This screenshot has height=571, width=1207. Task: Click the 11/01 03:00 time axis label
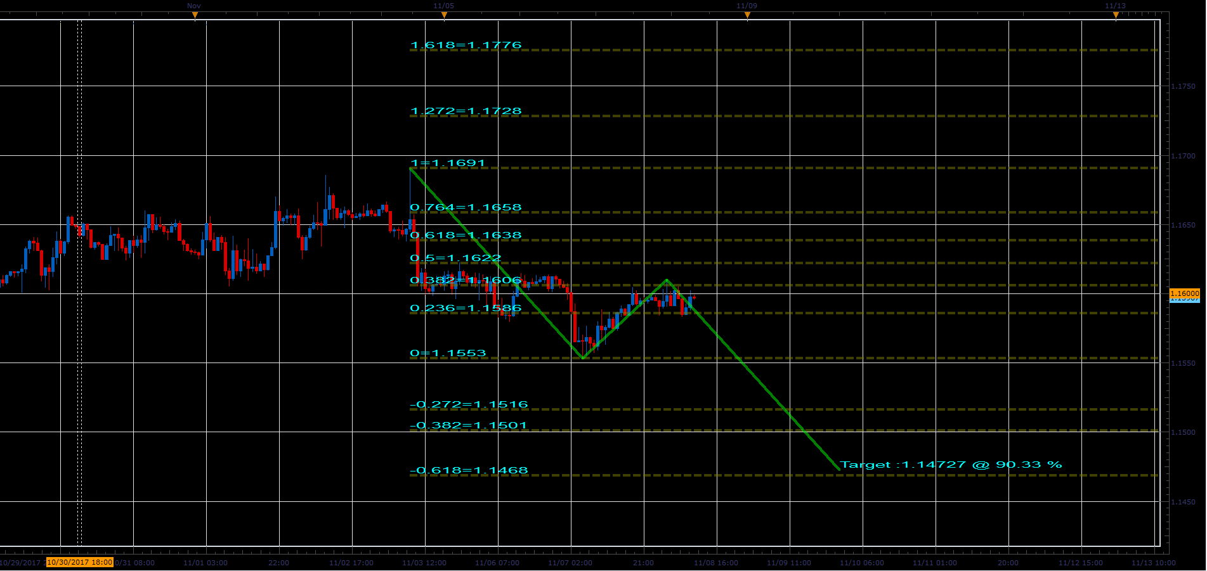(206, 563)
